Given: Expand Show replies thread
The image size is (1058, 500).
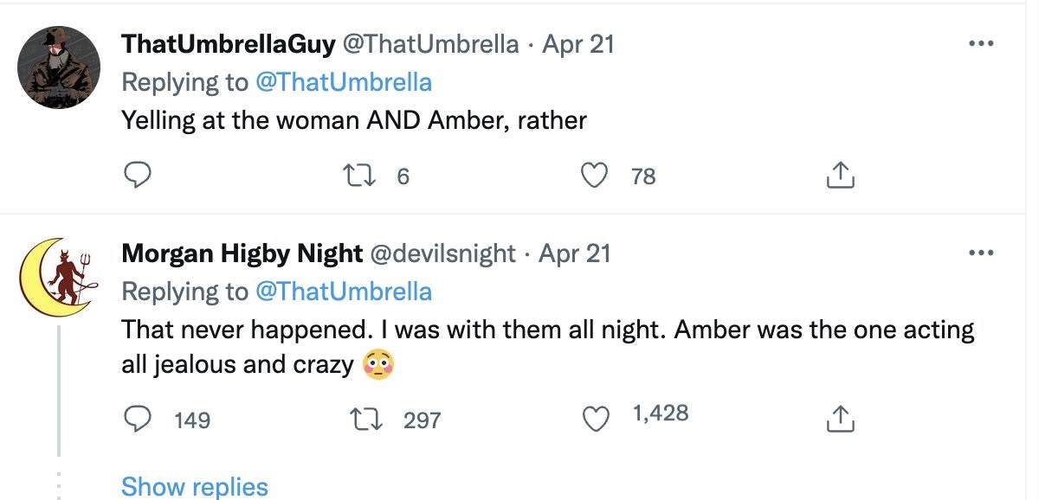Looking at the screenshot, I should [195, 486].
